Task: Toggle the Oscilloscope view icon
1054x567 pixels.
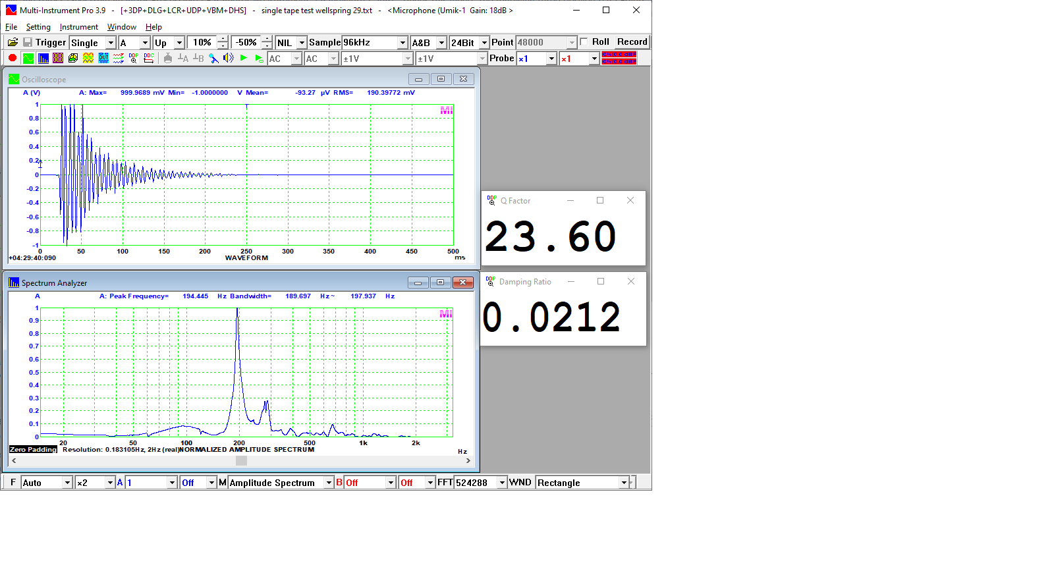Action: [x=28, y=59]
